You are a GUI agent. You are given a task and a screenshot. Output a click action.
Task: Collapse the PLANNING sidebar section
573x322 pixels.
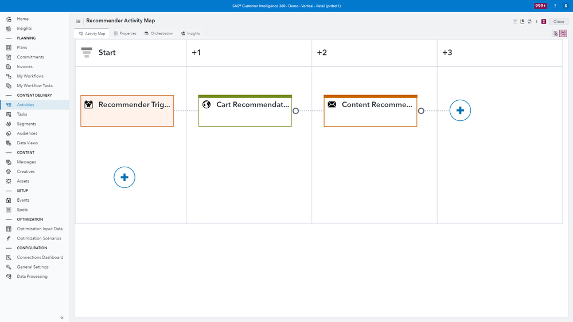pos(9,38)
